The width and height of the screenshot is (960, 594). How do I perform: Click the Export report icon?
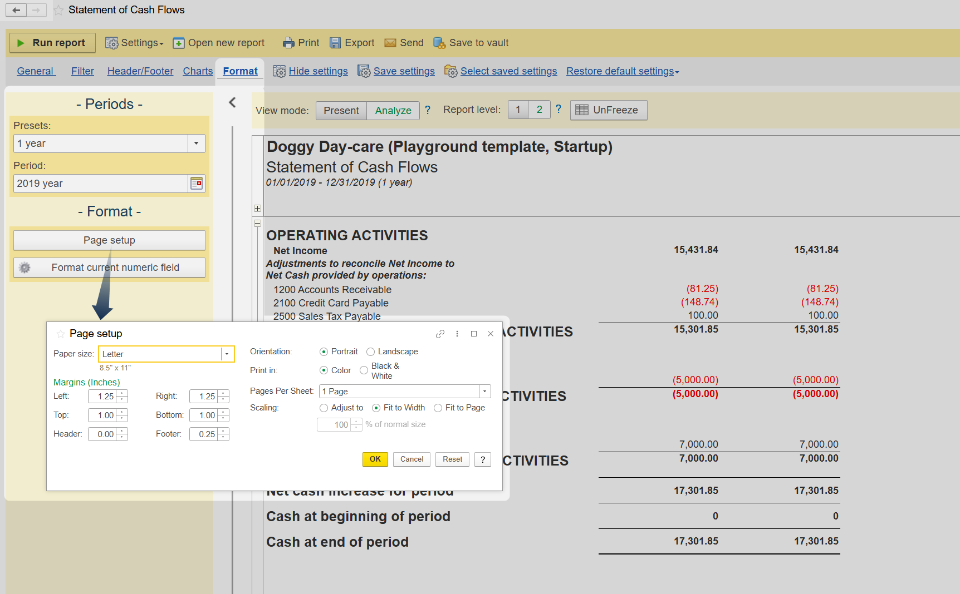click(x=335, y=43)
